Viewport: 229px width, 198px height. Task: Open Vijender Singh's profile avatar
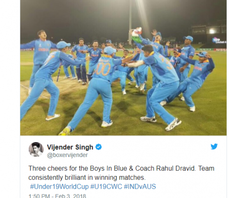click(36, 149)
